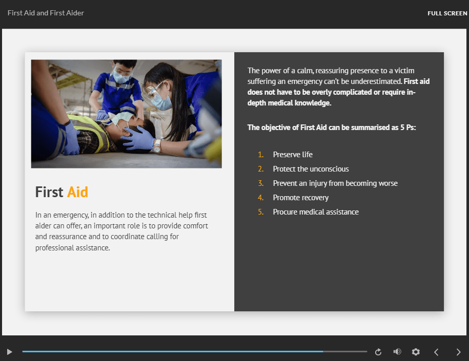Advance to the next slide with the right chevron
The height and width of the screenshot is (361, 469).
click(458, 352)
